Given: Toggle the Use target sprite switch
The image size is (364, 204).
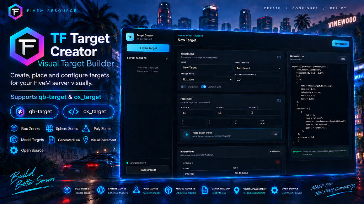Looking at the screenshot, I should pos(203,87).
